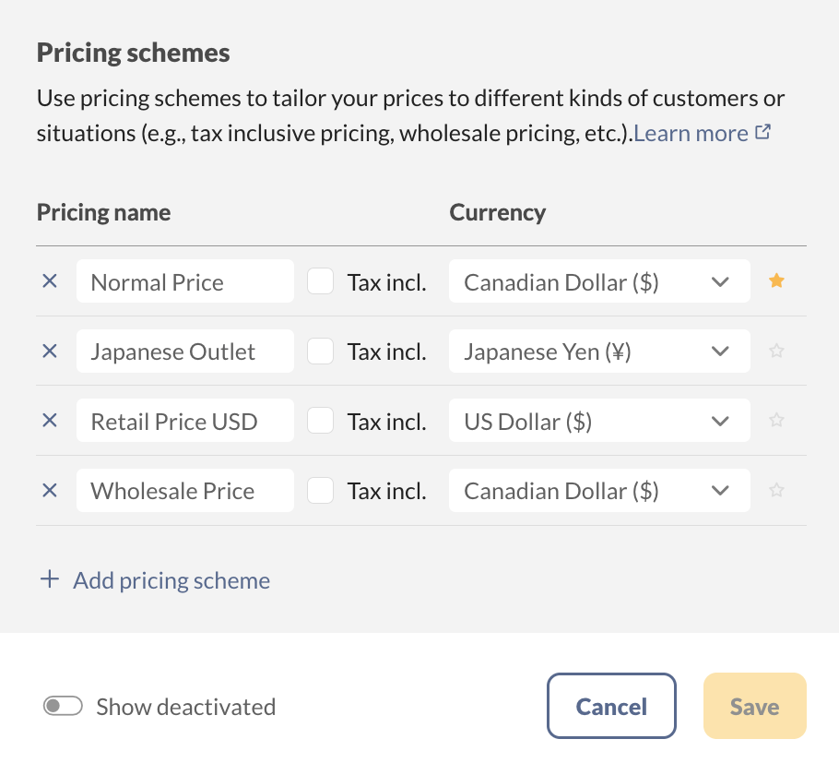Check Tax incl. for Normal Price
This screenshot has width=839, height=775.
320,281
